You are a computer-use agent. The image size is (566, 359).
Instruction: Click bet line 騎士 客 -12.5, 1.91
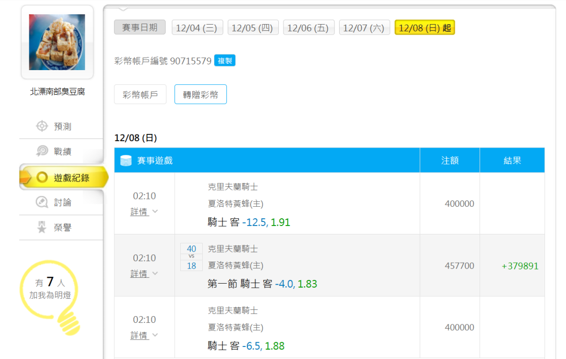(249, 222)
